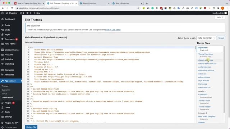Open Comments (comments.php) file

tap(205, 96)
